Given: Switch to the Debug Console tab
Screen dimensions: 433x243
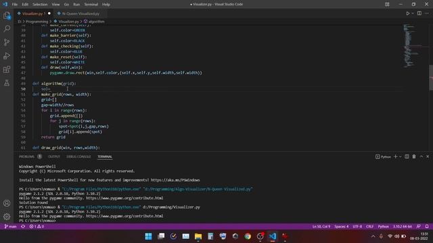Looking at the screenshot, I should pyautogui.click(x=78, y=157).
